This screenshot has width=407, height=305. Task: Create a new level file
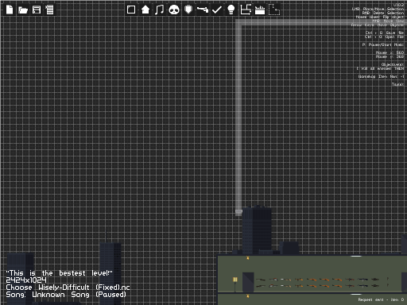click(10, 10)
